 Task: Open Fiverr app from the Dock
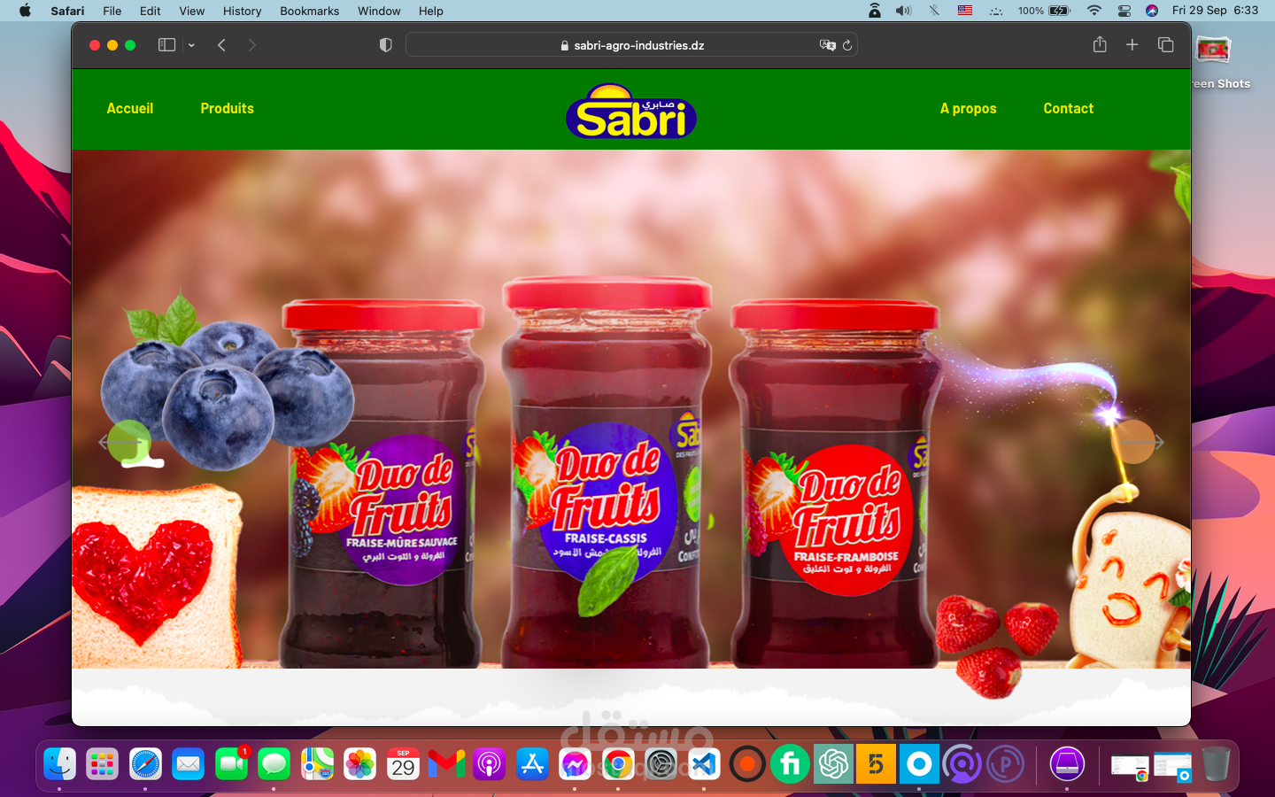pyautogui.click(x=790, y=763)
